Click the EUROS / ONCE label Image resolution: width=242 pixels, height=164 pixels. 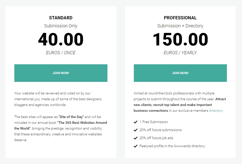(61, 53)
